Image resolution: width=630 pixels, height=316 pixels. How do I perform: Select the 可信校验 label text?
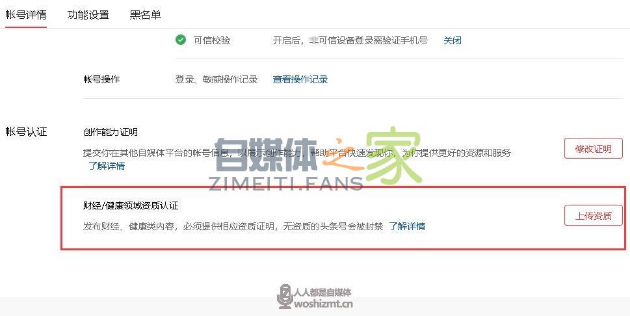212,40
